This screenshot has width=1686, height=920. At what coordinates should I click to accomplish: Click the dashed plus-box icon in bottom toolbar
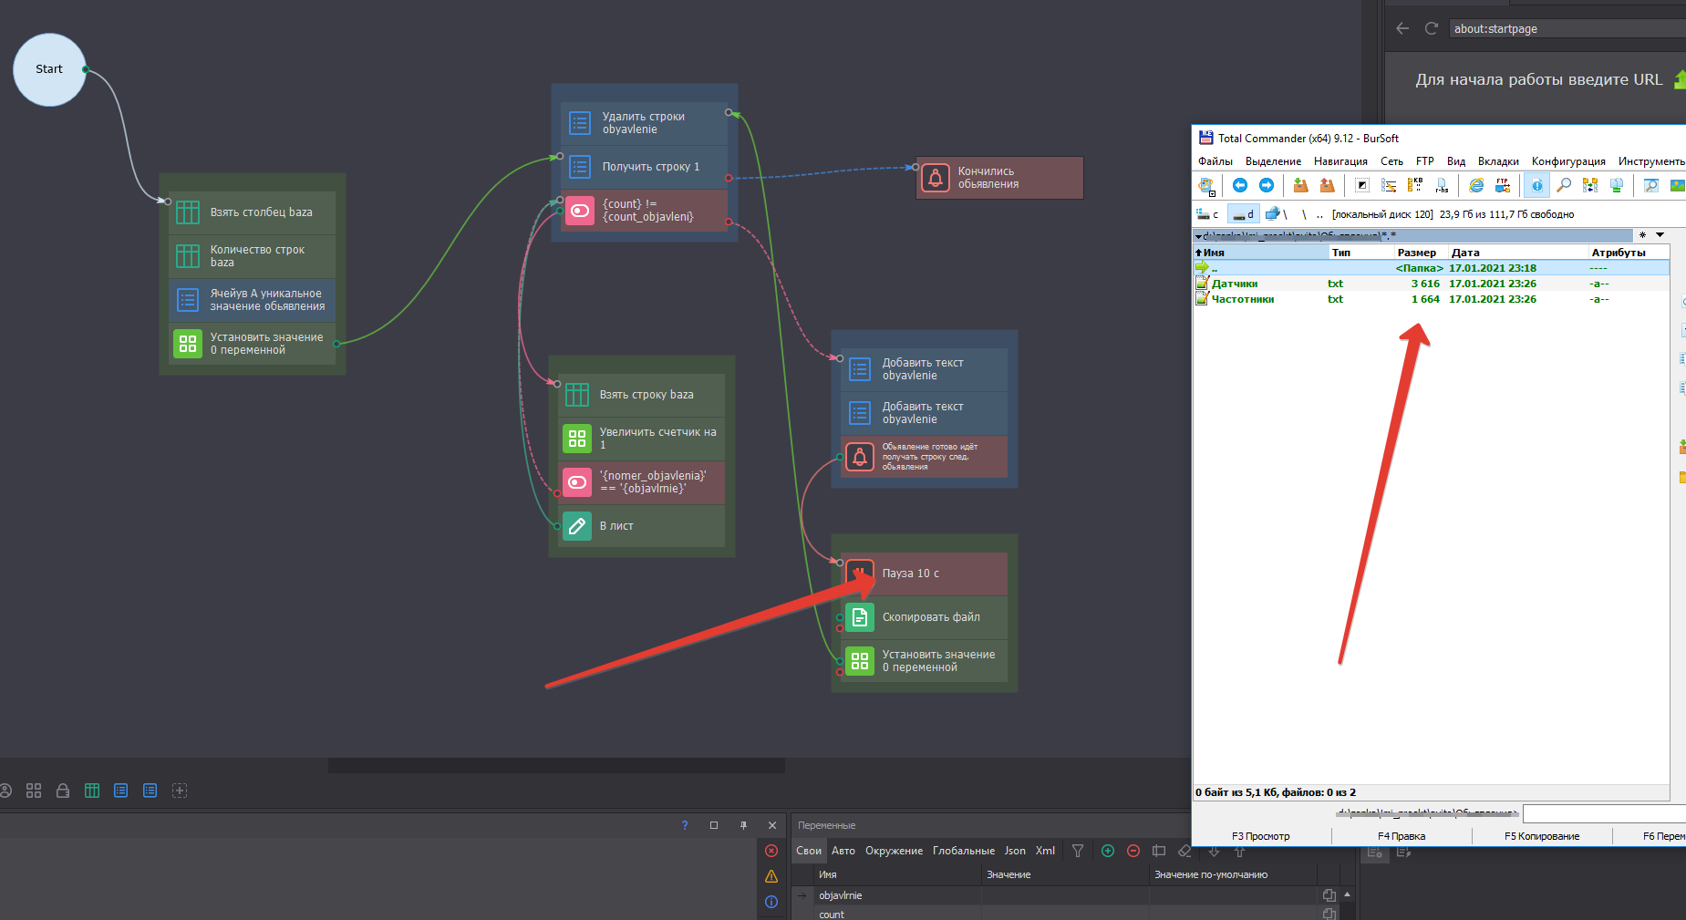click(180, 791)
